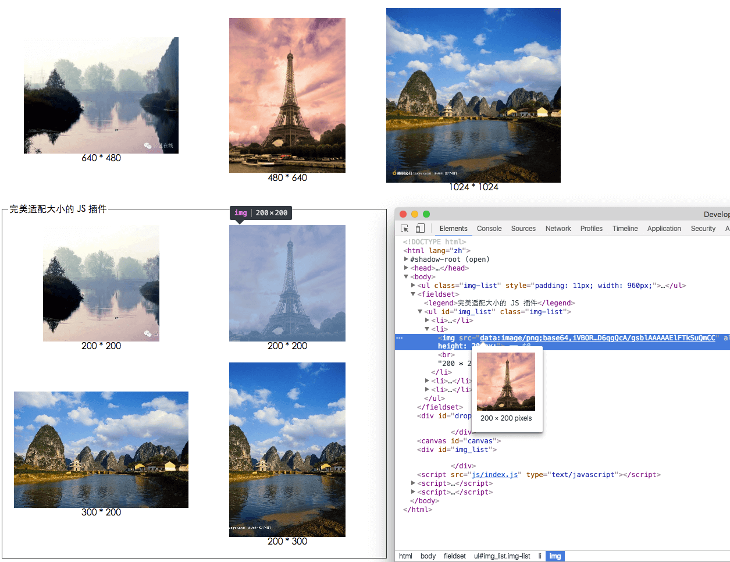Open the js/index.js script link

[495, 474]
